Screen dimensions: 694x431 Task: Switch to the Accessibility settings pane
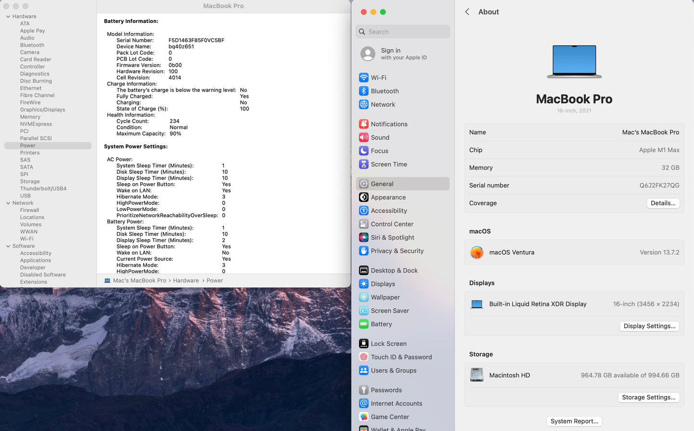pyautogui.click(x=389, y=211)
